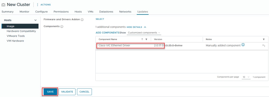
Task: Filter the Component Name column
Action: click(x=146, y=39)
